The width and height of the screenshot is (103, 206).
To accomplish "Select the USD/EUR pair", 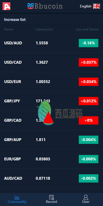I will click(x=51, y=82).
